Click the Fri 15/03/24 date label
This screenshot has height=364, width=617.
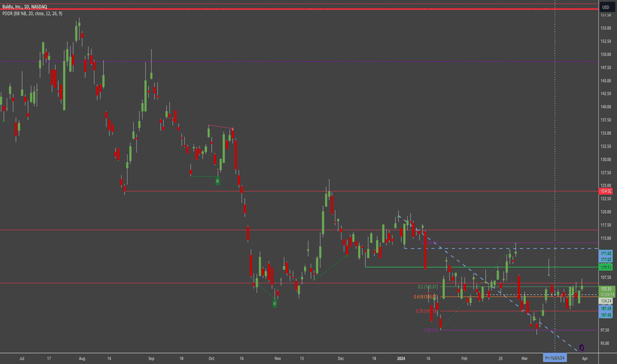point(555,357)
